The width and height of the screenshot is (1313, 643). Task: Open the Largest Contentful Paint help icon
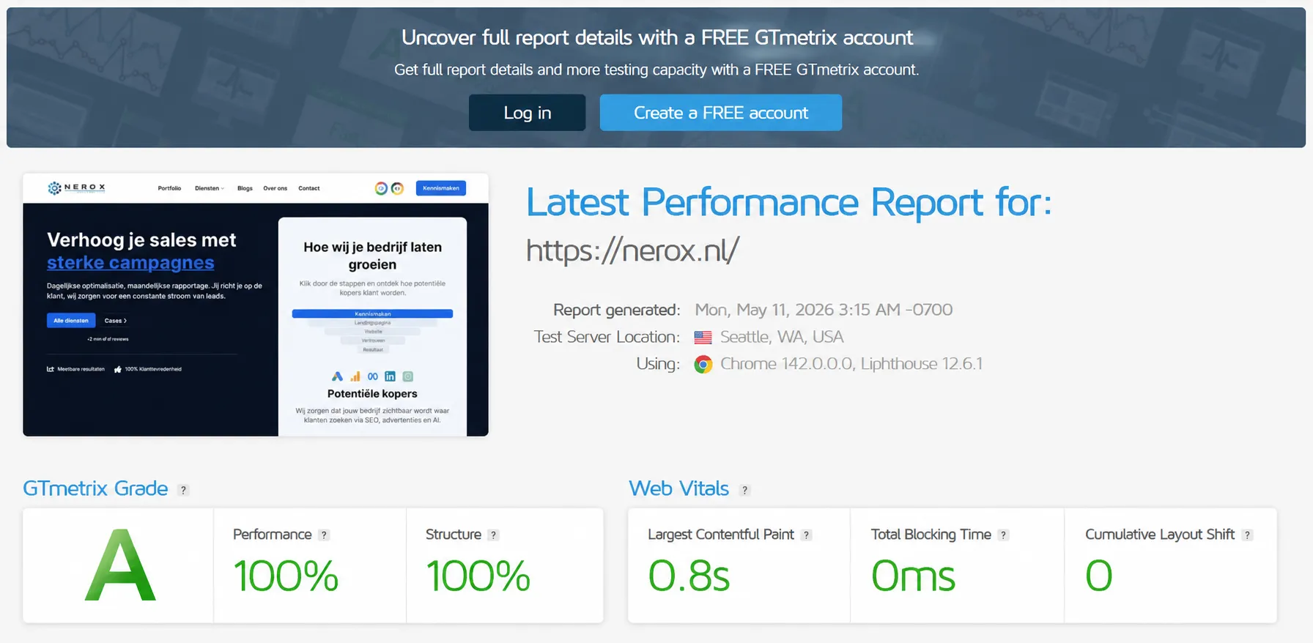(x=806, y=535)
